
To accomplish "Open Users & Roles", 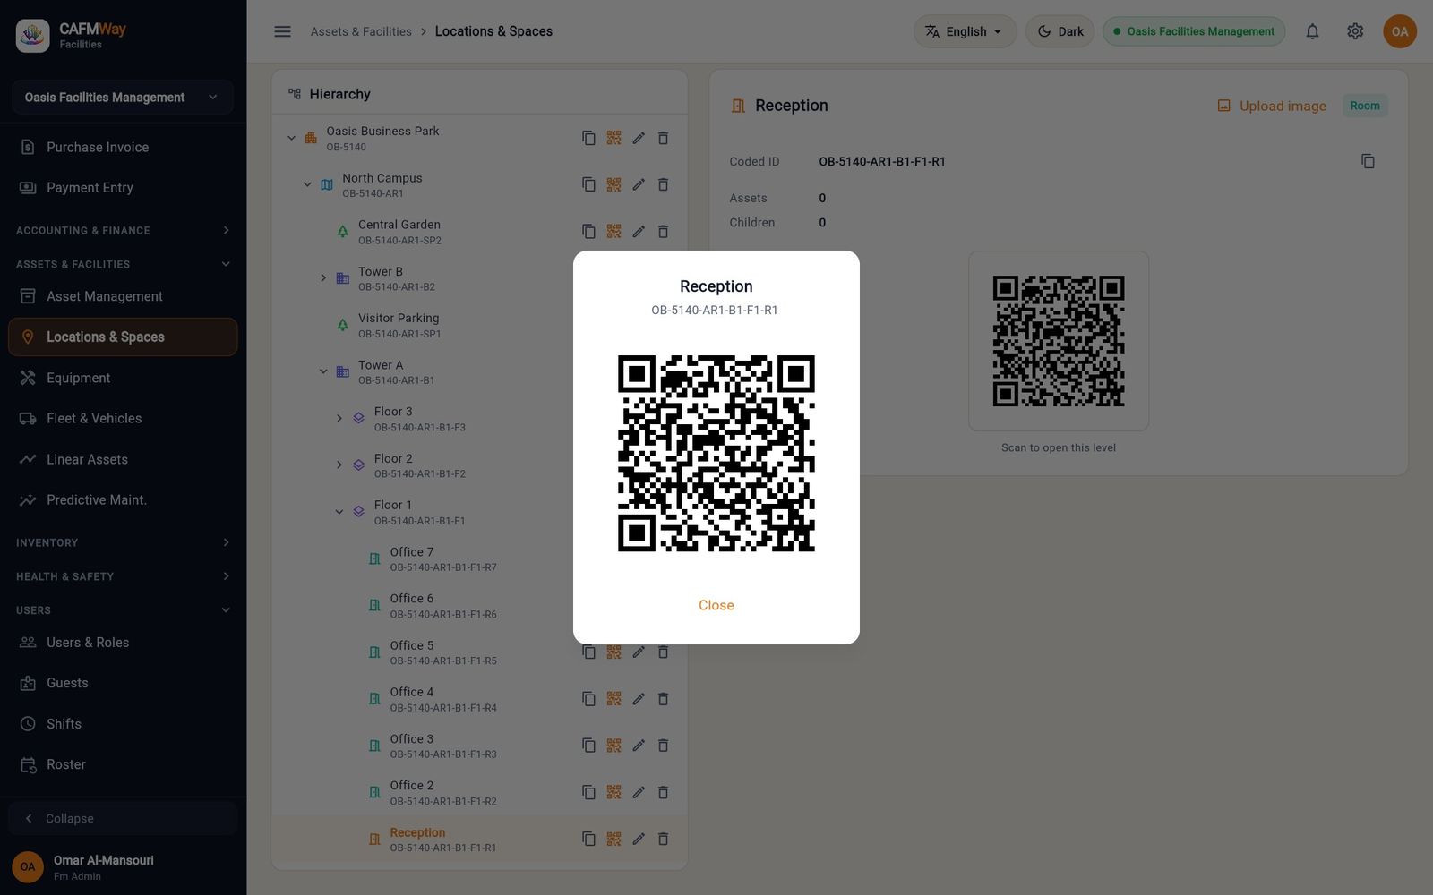I will (x=123, y=643).
